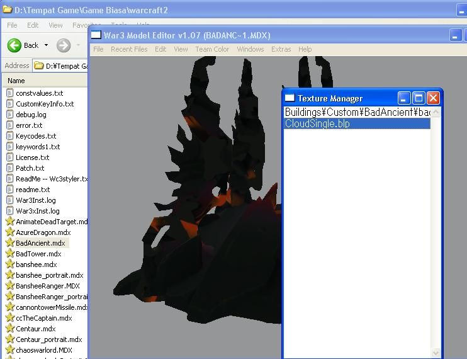Close the Texture Manager window
This screenshot has height=359, width=467.
coord(433,98)
